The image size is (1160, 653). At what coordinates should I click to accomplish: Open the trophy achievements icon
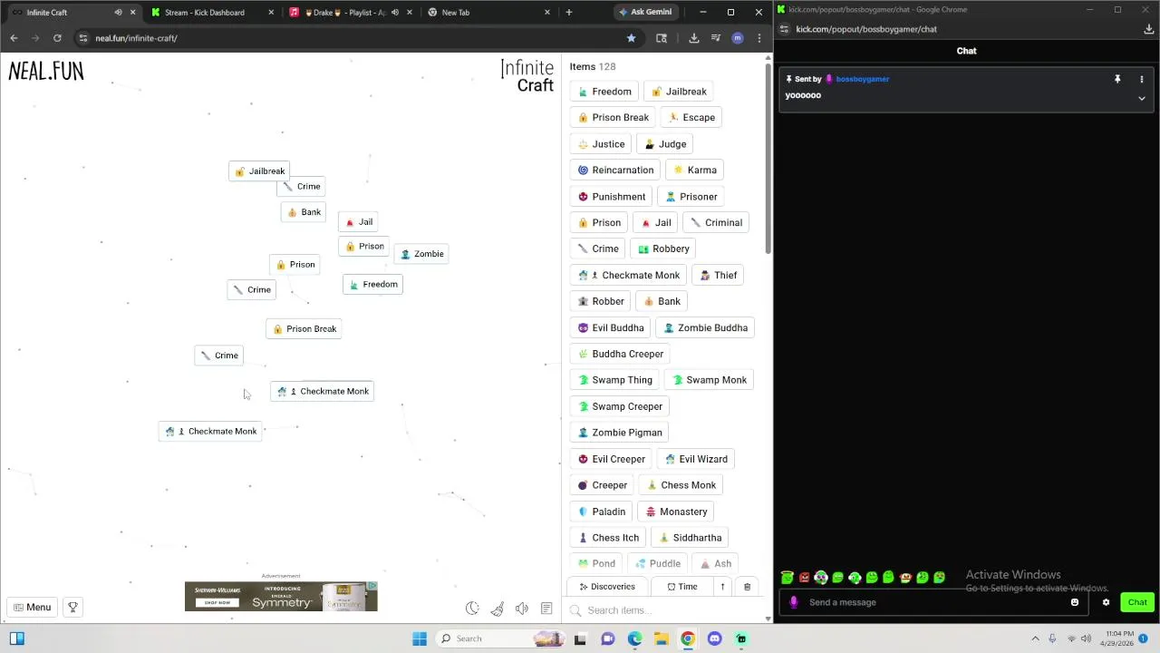point(72,608)
